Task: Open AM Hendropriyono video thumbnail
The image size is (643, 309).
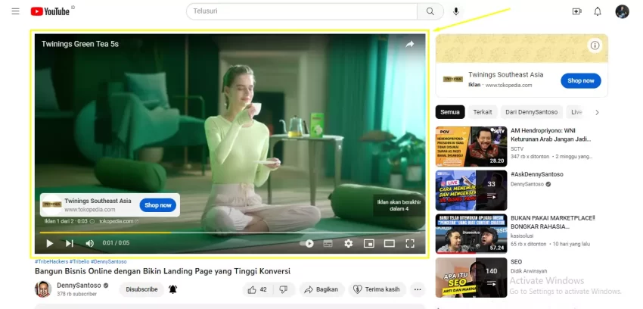Action: [471, 146]
